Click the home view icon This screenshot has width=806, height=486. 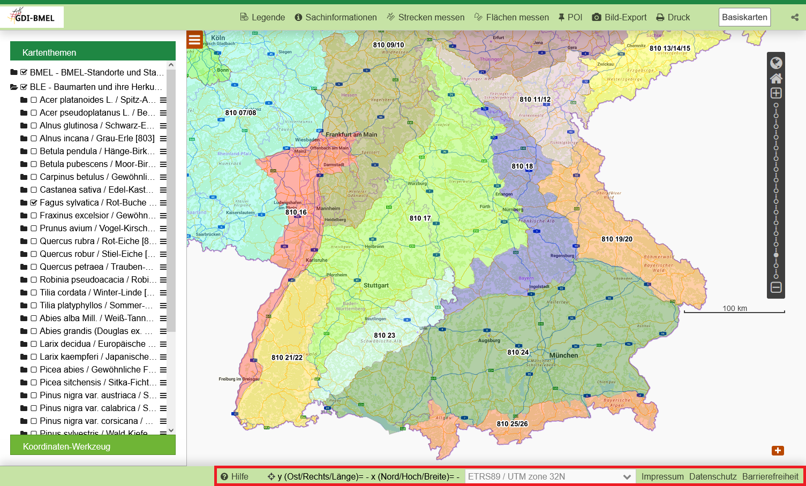pos(776,78)
